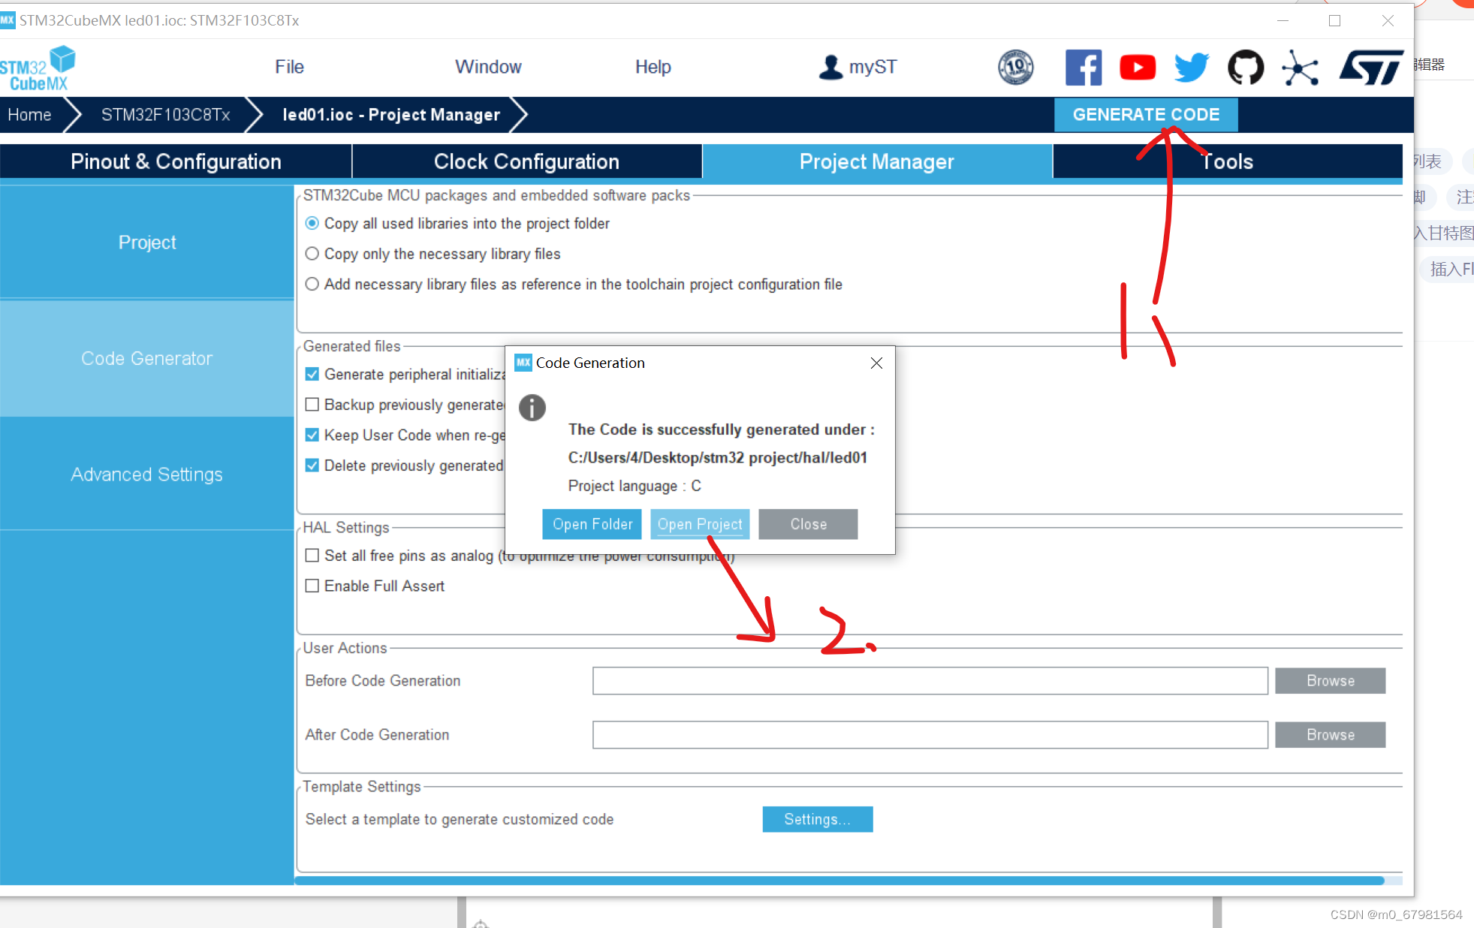Close the Code Generation dialog with X
The width and height of the screenshot is (1474, 928).
(876, 363)
